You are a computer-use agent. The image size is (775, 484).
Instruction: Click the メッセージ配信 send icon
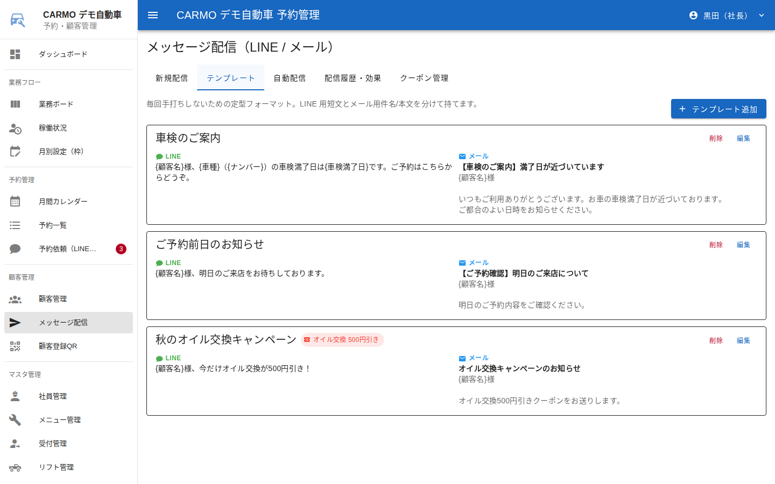coord(15,323)
